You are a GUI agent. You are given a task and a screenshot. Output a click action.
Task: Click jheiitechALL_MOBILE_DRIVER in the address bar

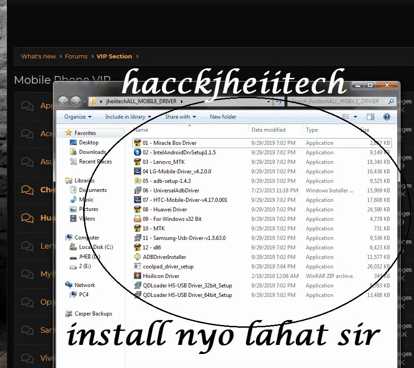pyautogui.click(x=141, y=101)
